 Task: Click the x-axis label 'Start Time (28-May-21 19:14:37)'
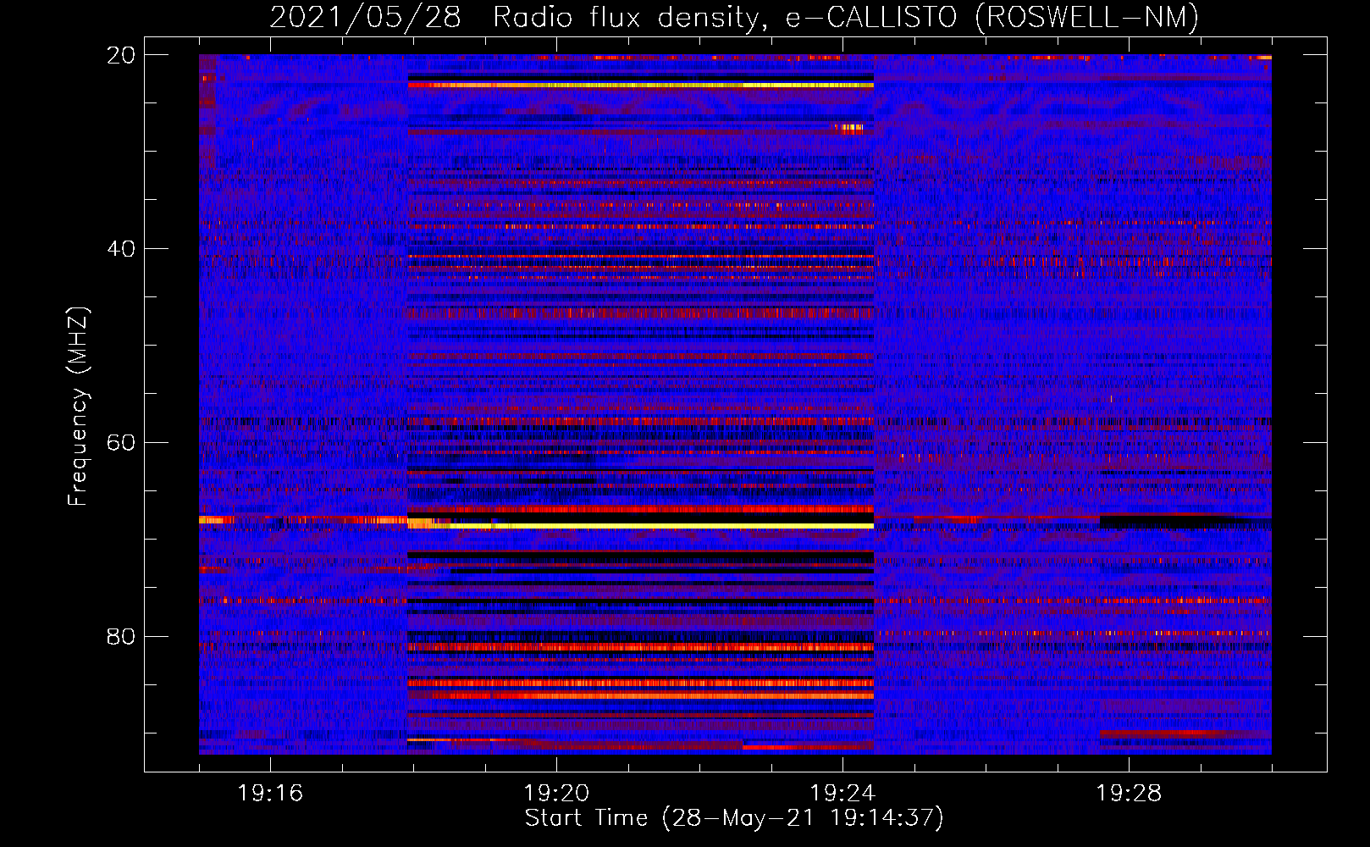(734, 818)
